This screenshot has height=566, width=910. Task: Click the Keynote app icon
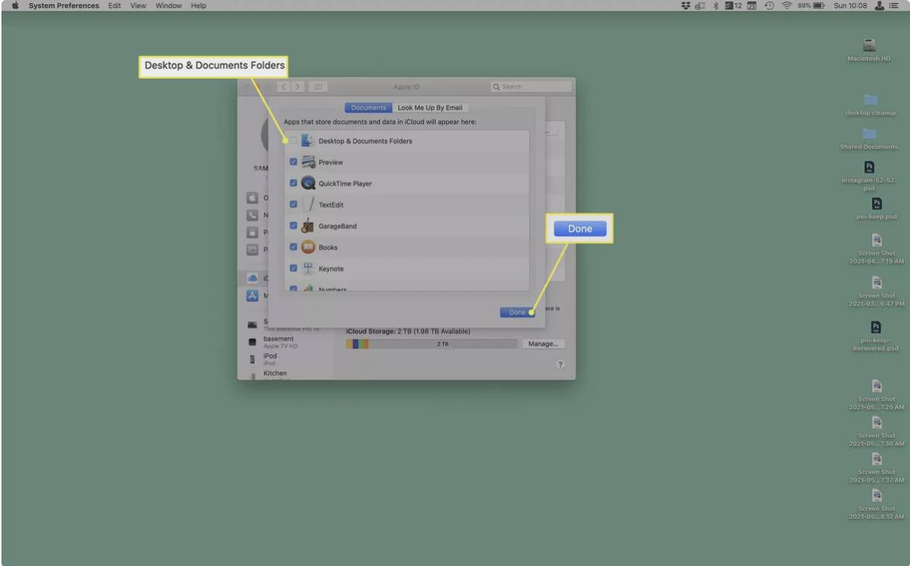tap(308, 268)
